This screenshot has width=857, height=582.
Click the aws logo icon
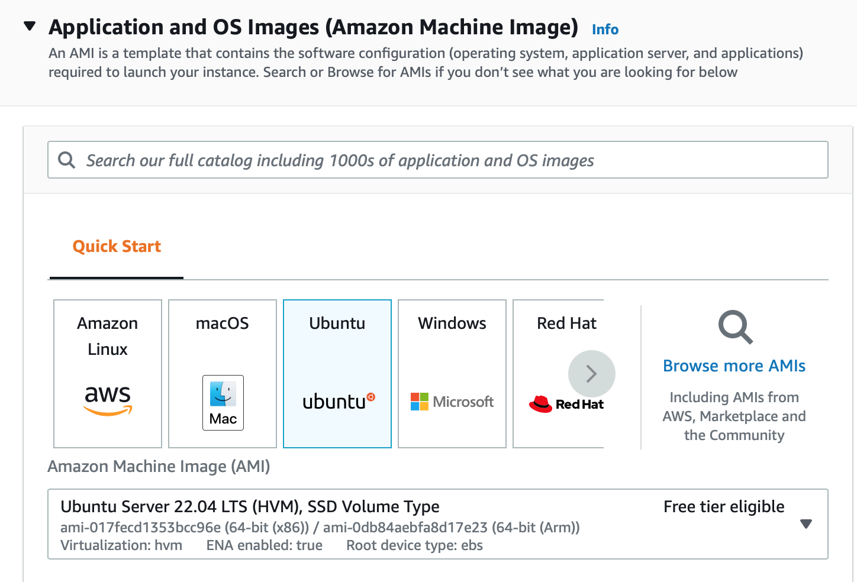pos(108,400)
